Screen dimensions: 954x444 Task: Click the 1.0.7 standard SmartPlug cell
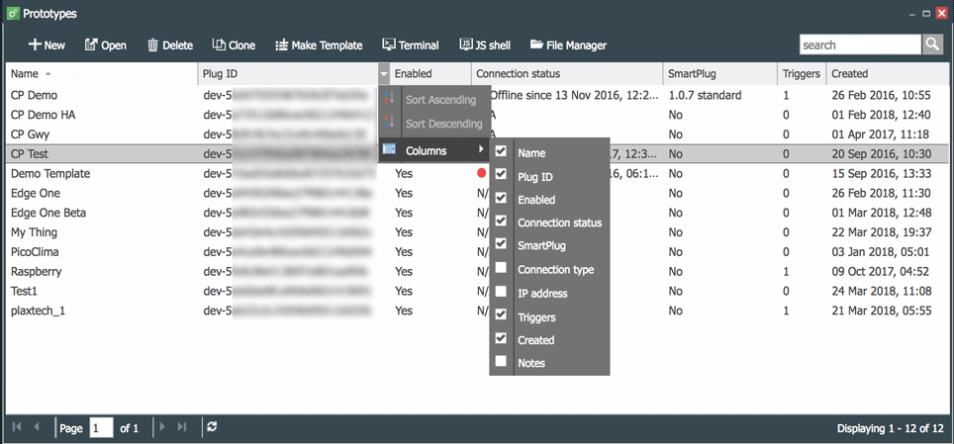click(705, 95)
